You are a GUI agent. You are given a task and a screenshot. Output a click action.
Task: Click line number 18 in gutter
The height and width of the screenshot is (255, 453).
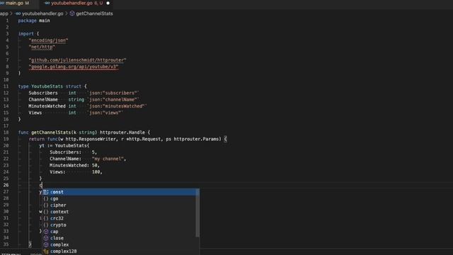6,132
